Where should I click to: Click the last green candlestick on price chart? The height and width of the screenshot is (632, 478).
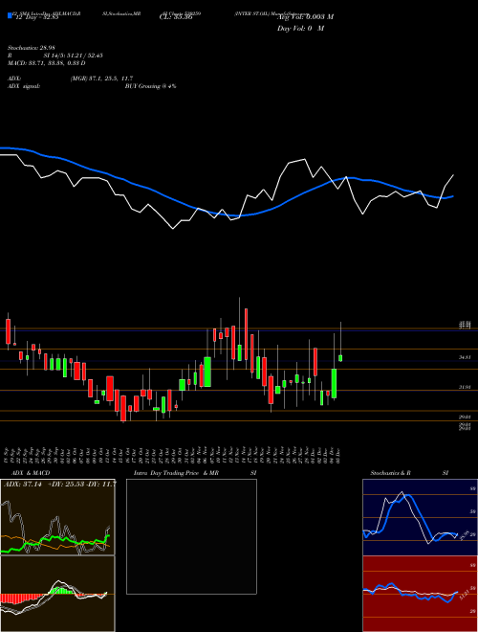click(340, 358)
